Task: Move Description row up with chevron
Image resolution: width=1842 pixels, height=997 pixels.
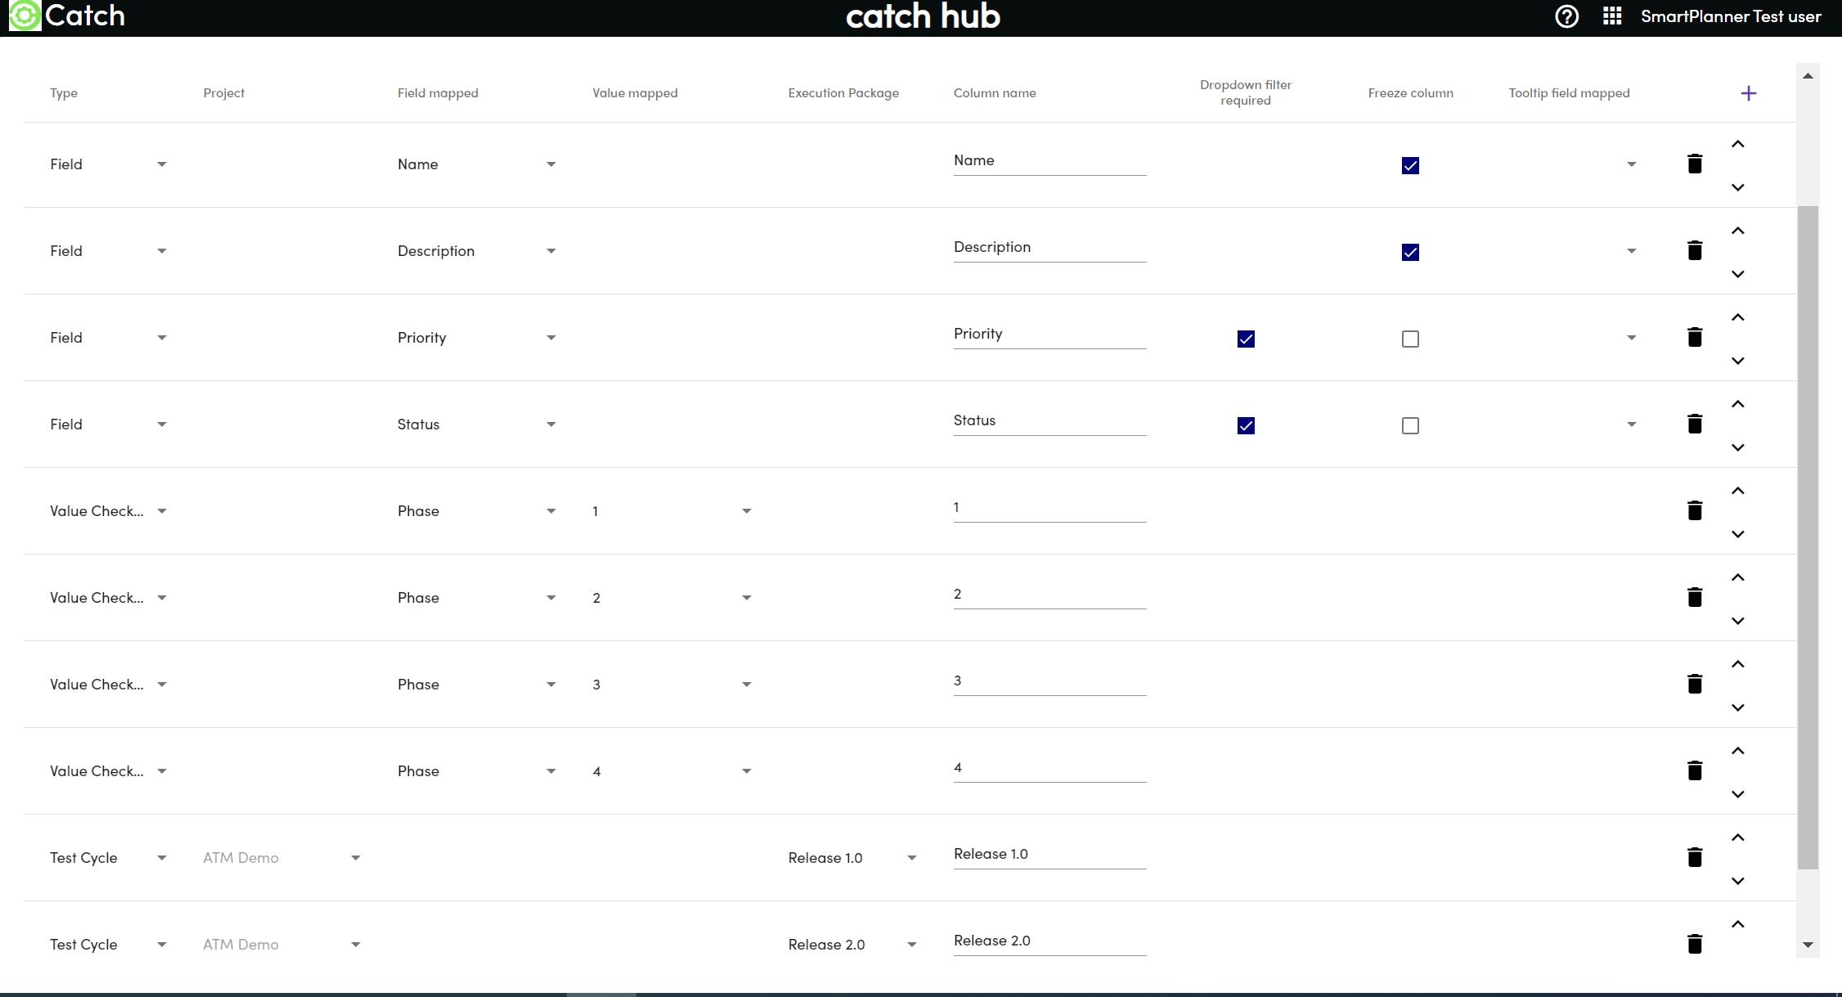Action: tap(1737, 231)
